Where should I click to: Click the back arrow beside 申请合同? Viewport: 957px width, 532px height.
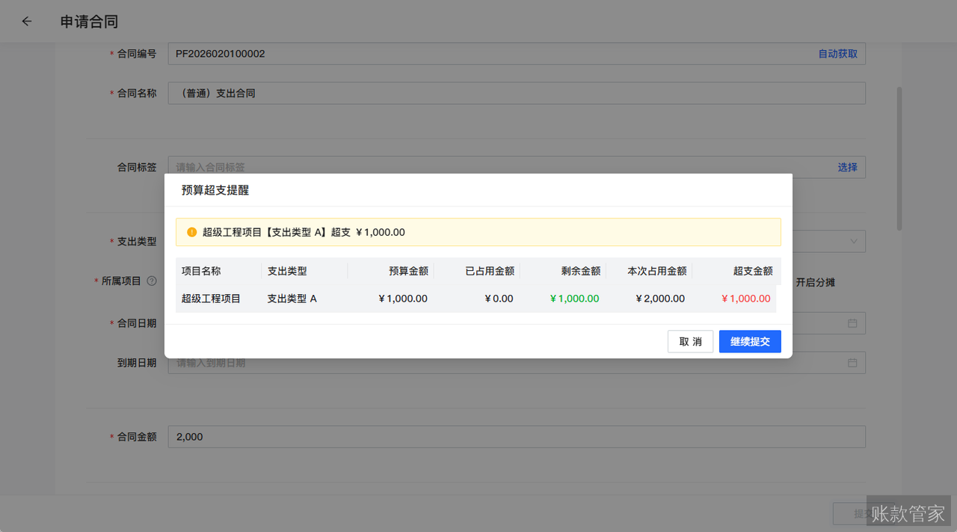click(x=27, y=22)
